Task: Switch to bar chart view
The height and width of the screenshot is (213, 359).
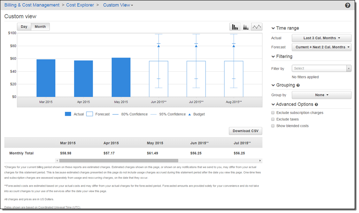Action: [235, 27]
